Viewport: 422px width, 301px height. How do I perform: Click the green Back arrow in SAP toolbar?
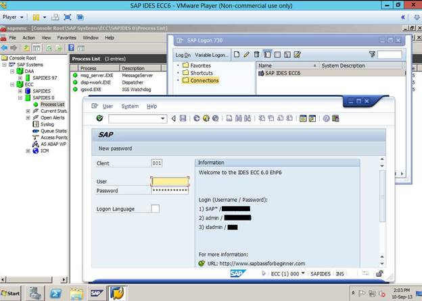(x=197, y=118)
